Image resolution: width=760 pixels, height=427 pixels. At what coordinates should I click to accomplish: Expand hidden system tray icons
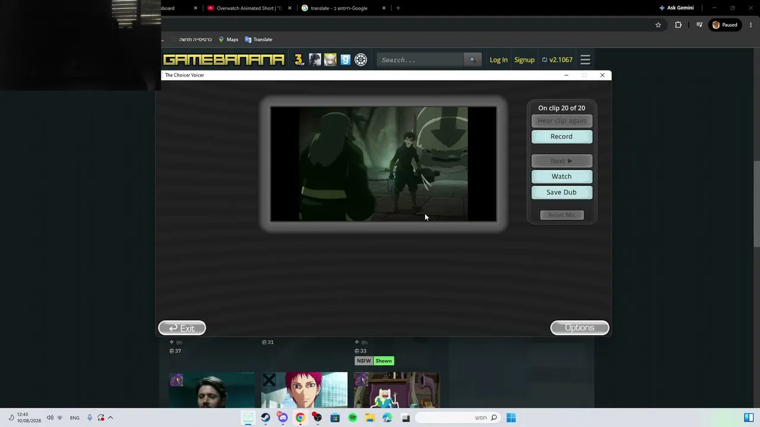(x=110, y=418)
